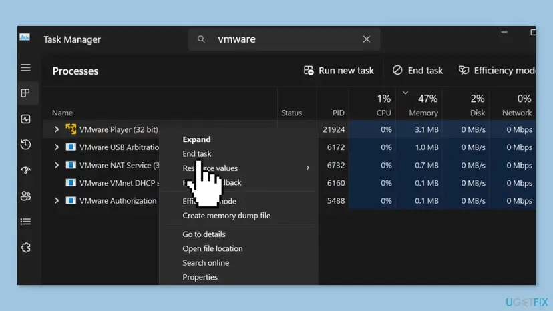Image resolution: width=553 pixels, height=311 pixels.
Task: Open the App history sidebar icon
Action: (x=26, y=145)
